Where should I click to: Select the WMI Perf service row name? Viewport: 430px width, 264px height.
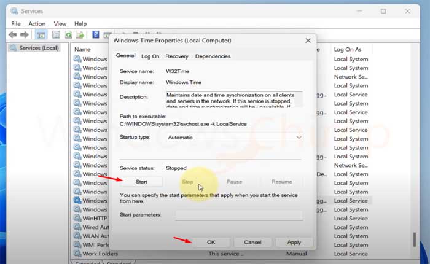click(95, 245)
